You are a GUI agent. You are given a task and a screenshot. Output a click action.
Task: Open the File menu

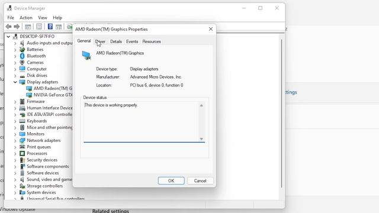(11, 18)
